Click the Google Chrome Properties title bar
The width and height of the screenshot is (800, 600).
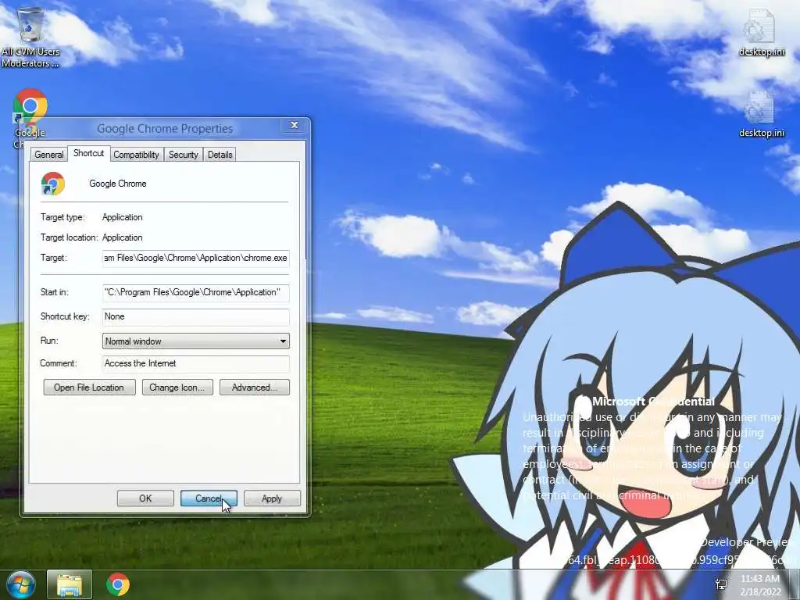click(x=165, y=129)
